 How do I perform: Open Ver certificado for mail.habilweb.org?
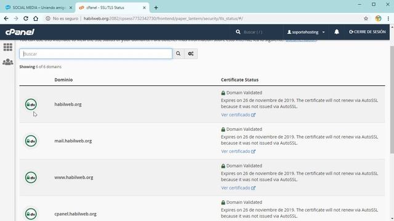238,152
